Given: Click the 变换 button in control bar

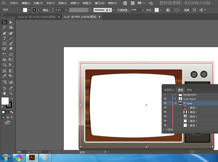Looking at the screenshot, I should pos(186,10).
